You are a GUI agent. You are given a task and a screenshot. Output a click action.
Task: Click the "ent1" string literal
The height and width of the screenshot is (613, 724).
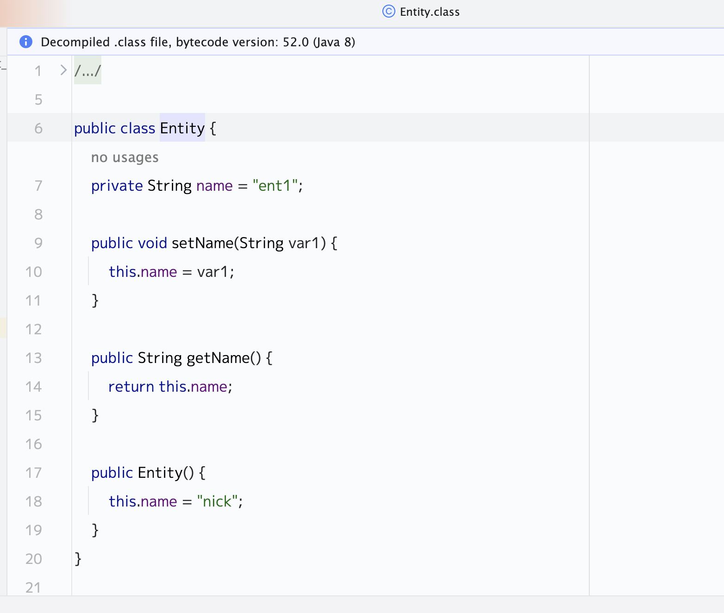pos(275,186)
